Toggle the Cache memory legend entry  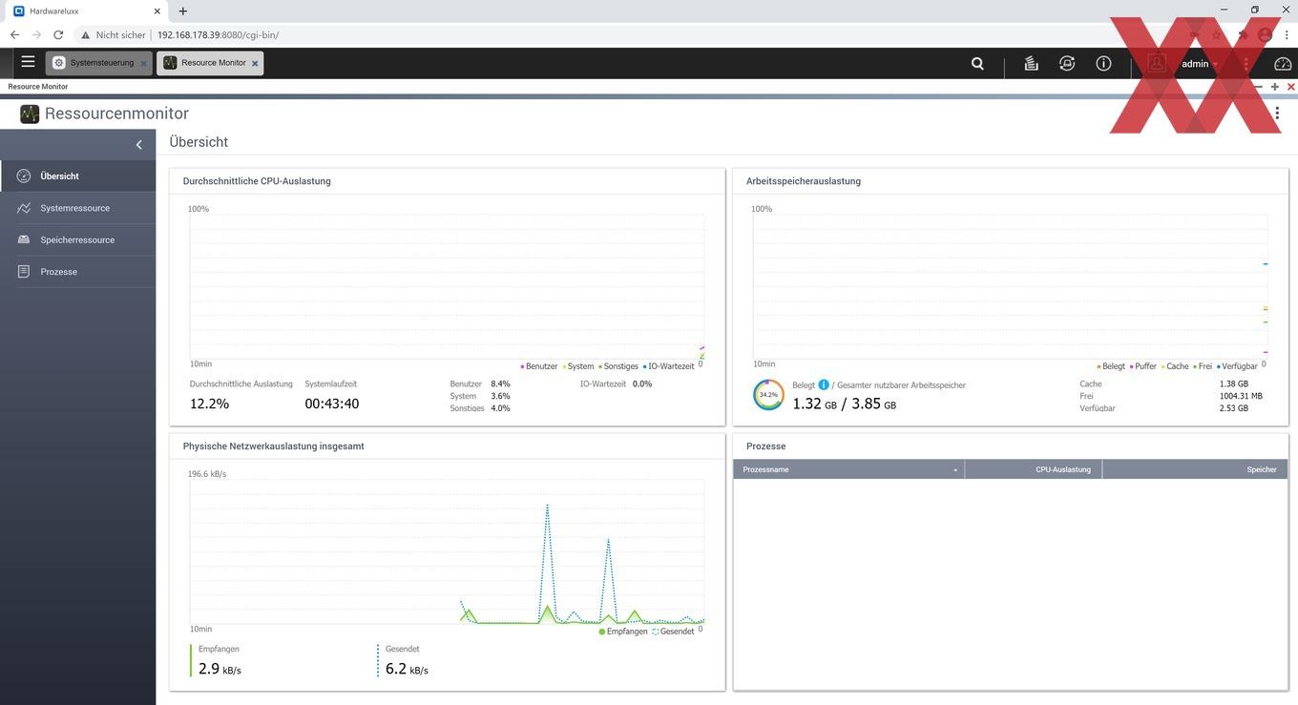tap(1175, 366)
